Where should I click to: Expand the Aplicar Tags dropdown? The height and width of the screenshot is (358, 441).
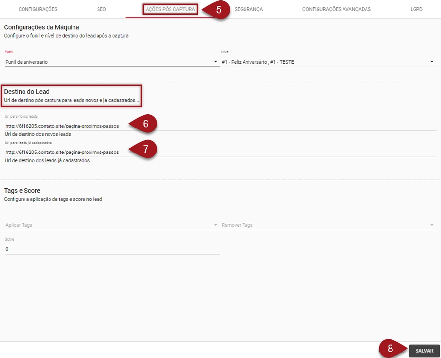[x=216, y=225]
